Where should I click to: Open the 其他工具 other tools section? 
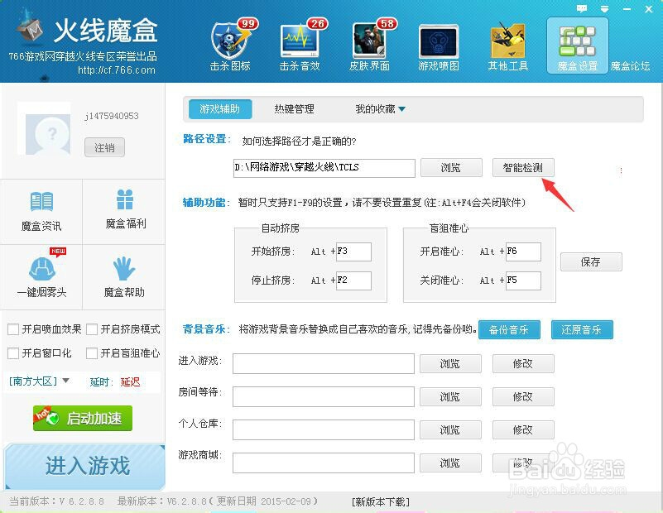508,46
